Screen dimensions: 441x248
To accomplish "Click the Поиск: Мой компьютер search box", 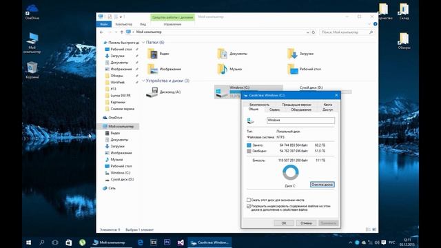I will pos(347,32).
